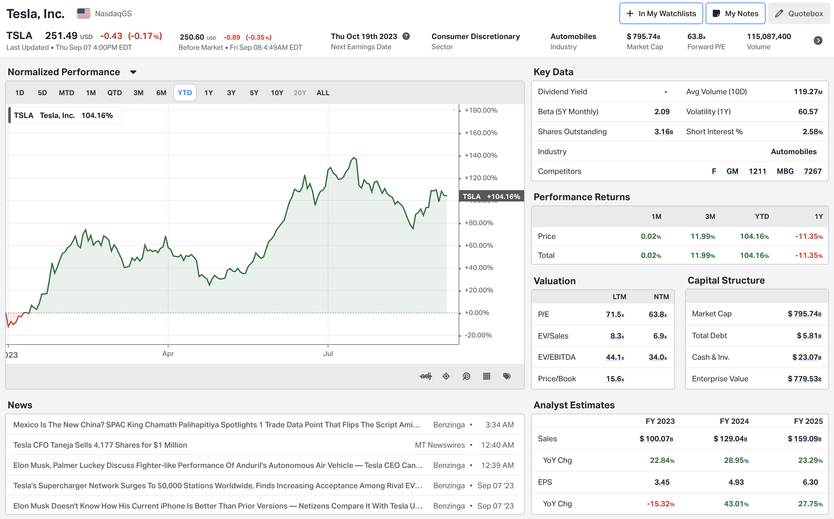The image size is (834, 519).
Task: Click the annotations spiral icon under chart
Action: 466,376
